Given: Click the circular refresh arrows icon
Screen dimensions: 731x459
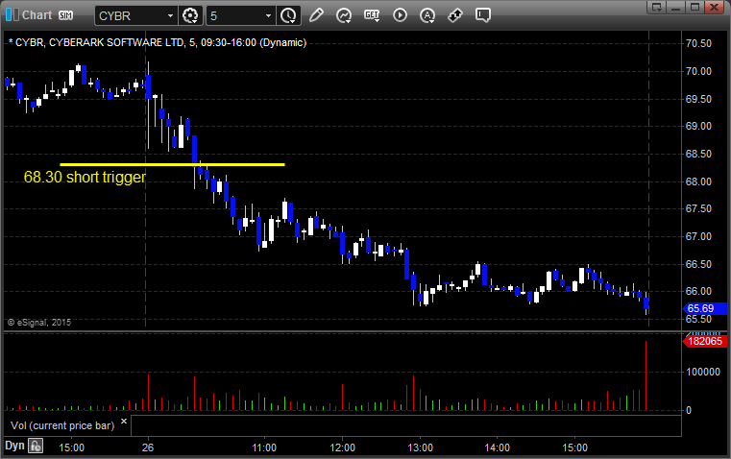Looking at the screenshot, I should [x=345, y=15].
